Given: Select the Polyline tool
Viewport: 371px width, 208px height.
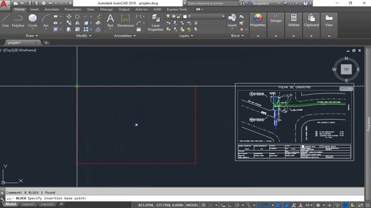Looking at the screenshot, I should pos(18,21).
